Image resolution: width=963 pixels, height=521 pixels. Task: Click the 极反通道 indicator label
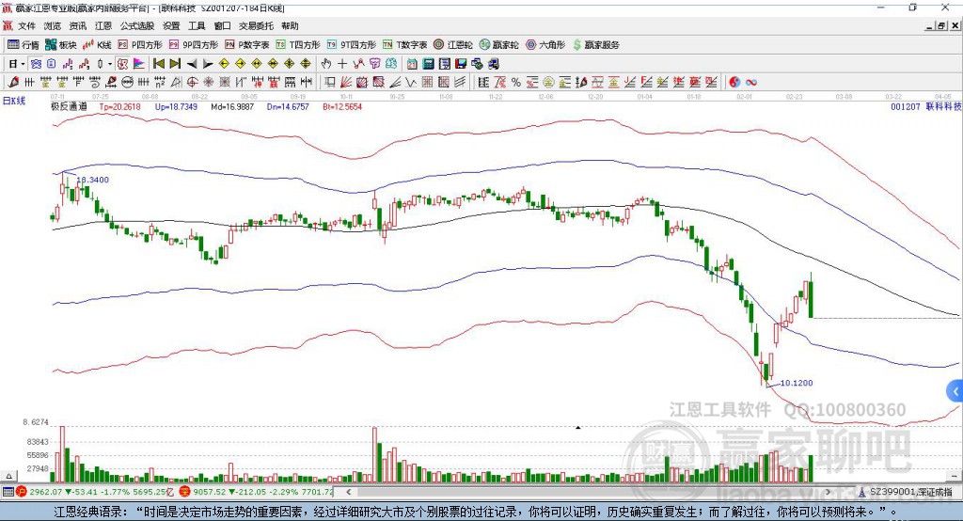coord(69,106)
